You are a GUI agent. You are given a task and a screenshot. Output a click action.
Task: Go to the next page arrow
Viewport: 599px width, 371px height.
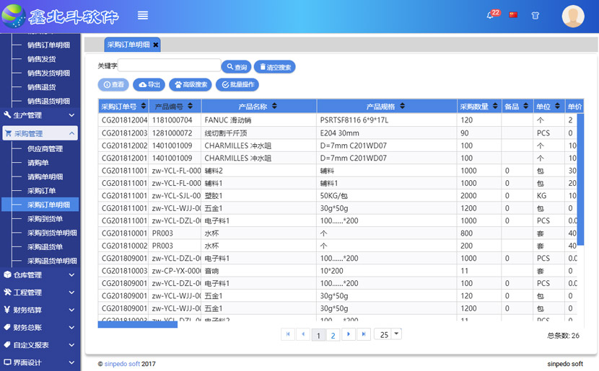(349, 334)
